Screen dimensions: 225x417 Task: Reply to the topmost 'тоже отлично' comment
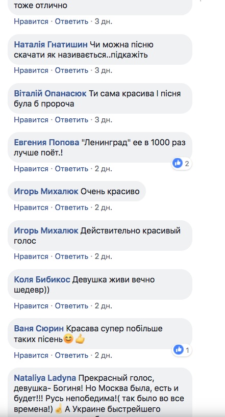[x=71, y=21]
